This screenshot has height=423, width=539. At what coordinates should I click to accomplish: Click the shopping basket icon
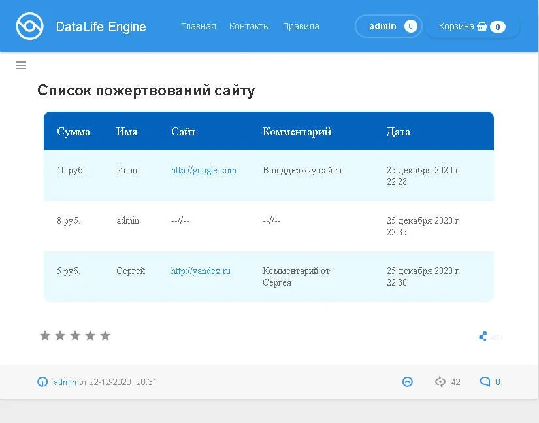482,27
